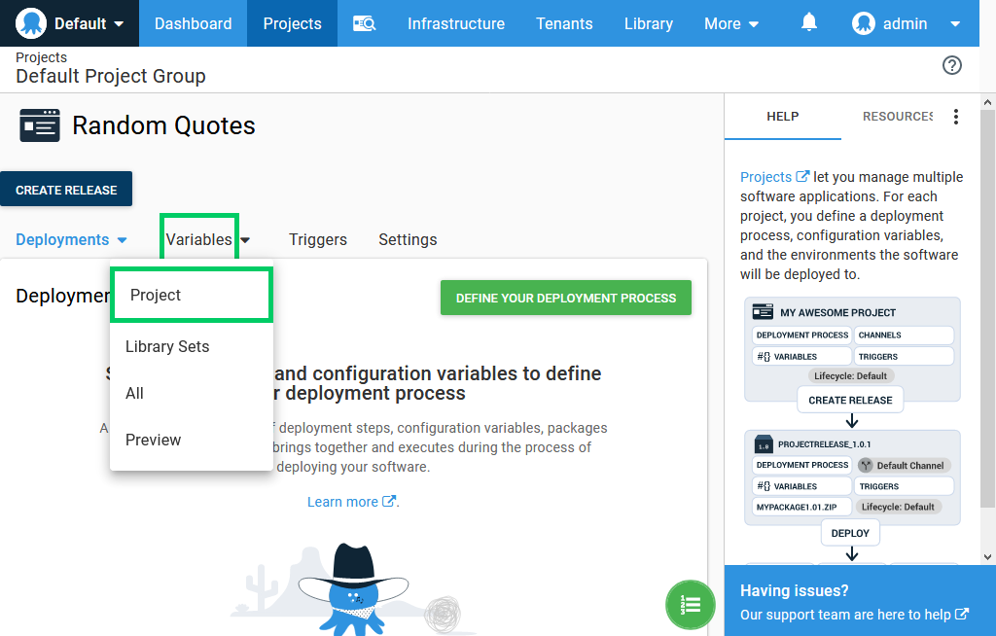996x636 pixels.
Task: Open the Projects link in the help text
Action: (x=766, y=177)
